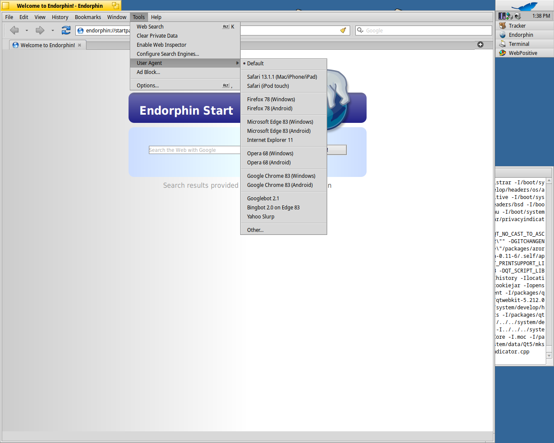Screen dimensions: 554x443
Task: Open the back history dropdown arrow
Action: [27, 30]
